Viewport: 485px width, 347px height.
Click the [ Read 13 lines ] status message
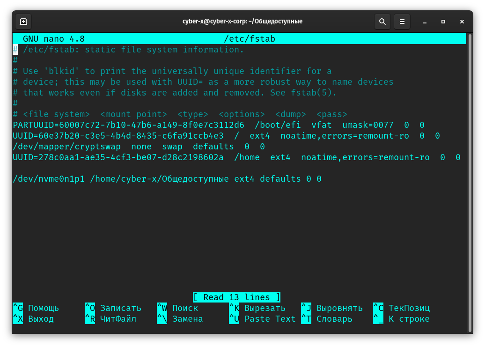[x=236, y=297]
